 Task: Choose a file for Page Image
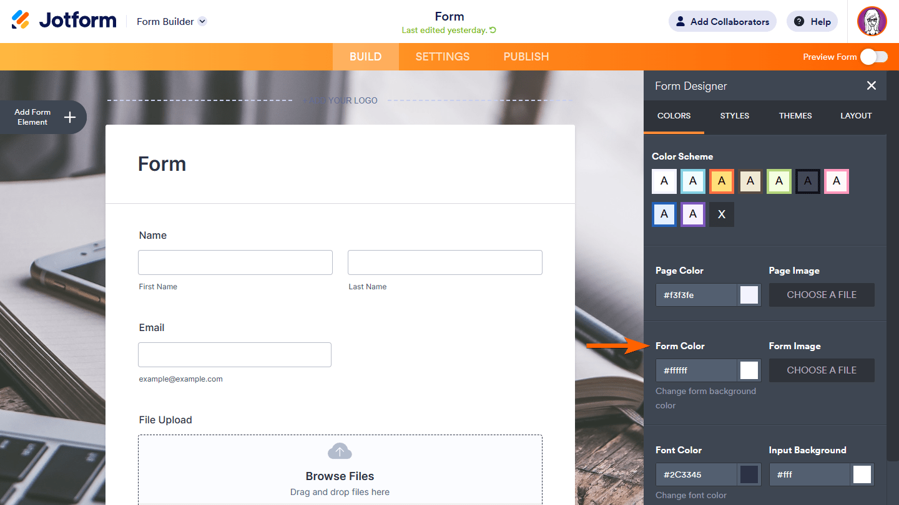tap(822, 295)
